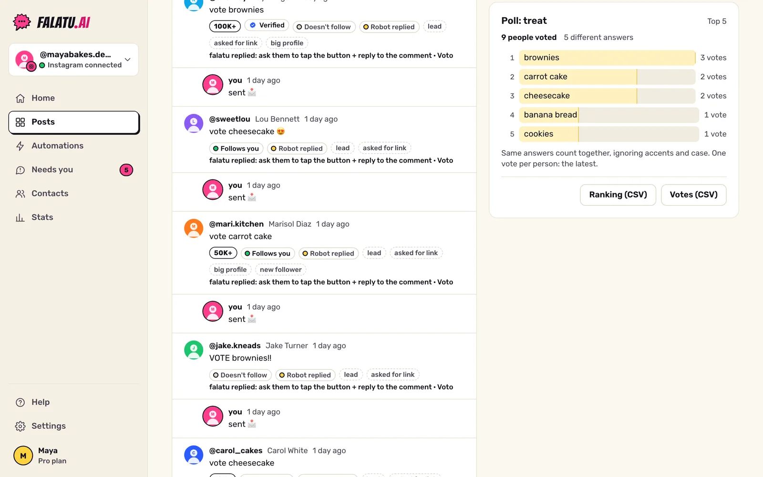Open the Home page

click(x=74, y=98)
